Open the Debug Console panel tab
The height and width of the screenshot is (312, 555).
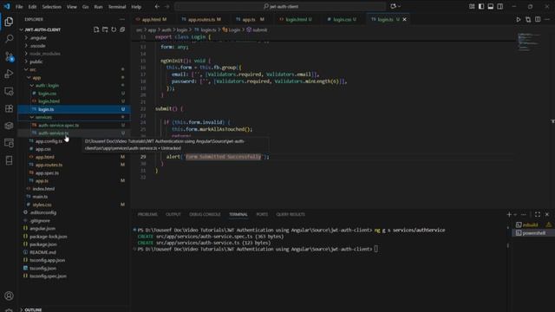[205, 214]
